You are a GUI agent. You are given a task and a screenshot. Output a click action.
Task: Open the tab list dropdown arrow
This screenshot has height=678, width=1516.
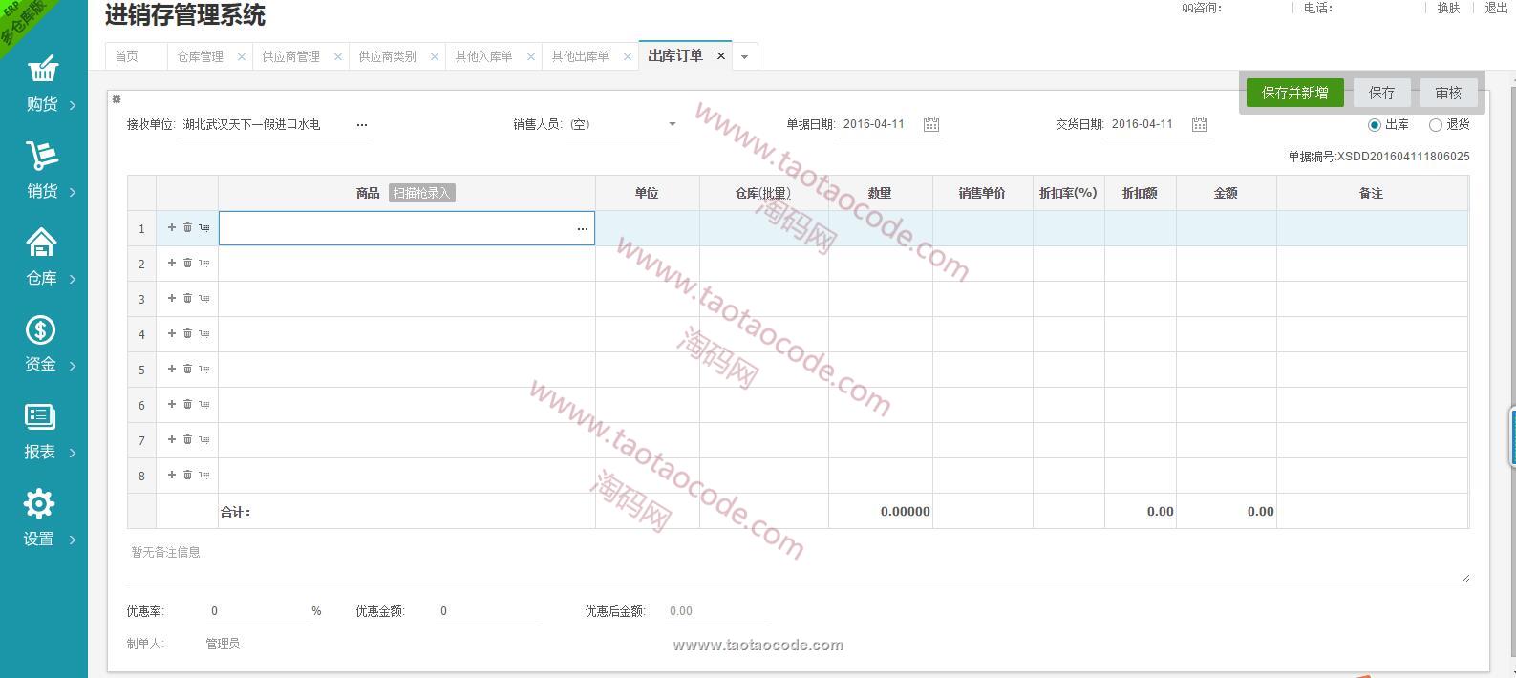click(x=744, y=57)
